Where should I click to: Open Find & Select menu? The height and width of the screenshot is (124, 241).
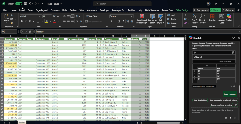(x=202, y=19)
